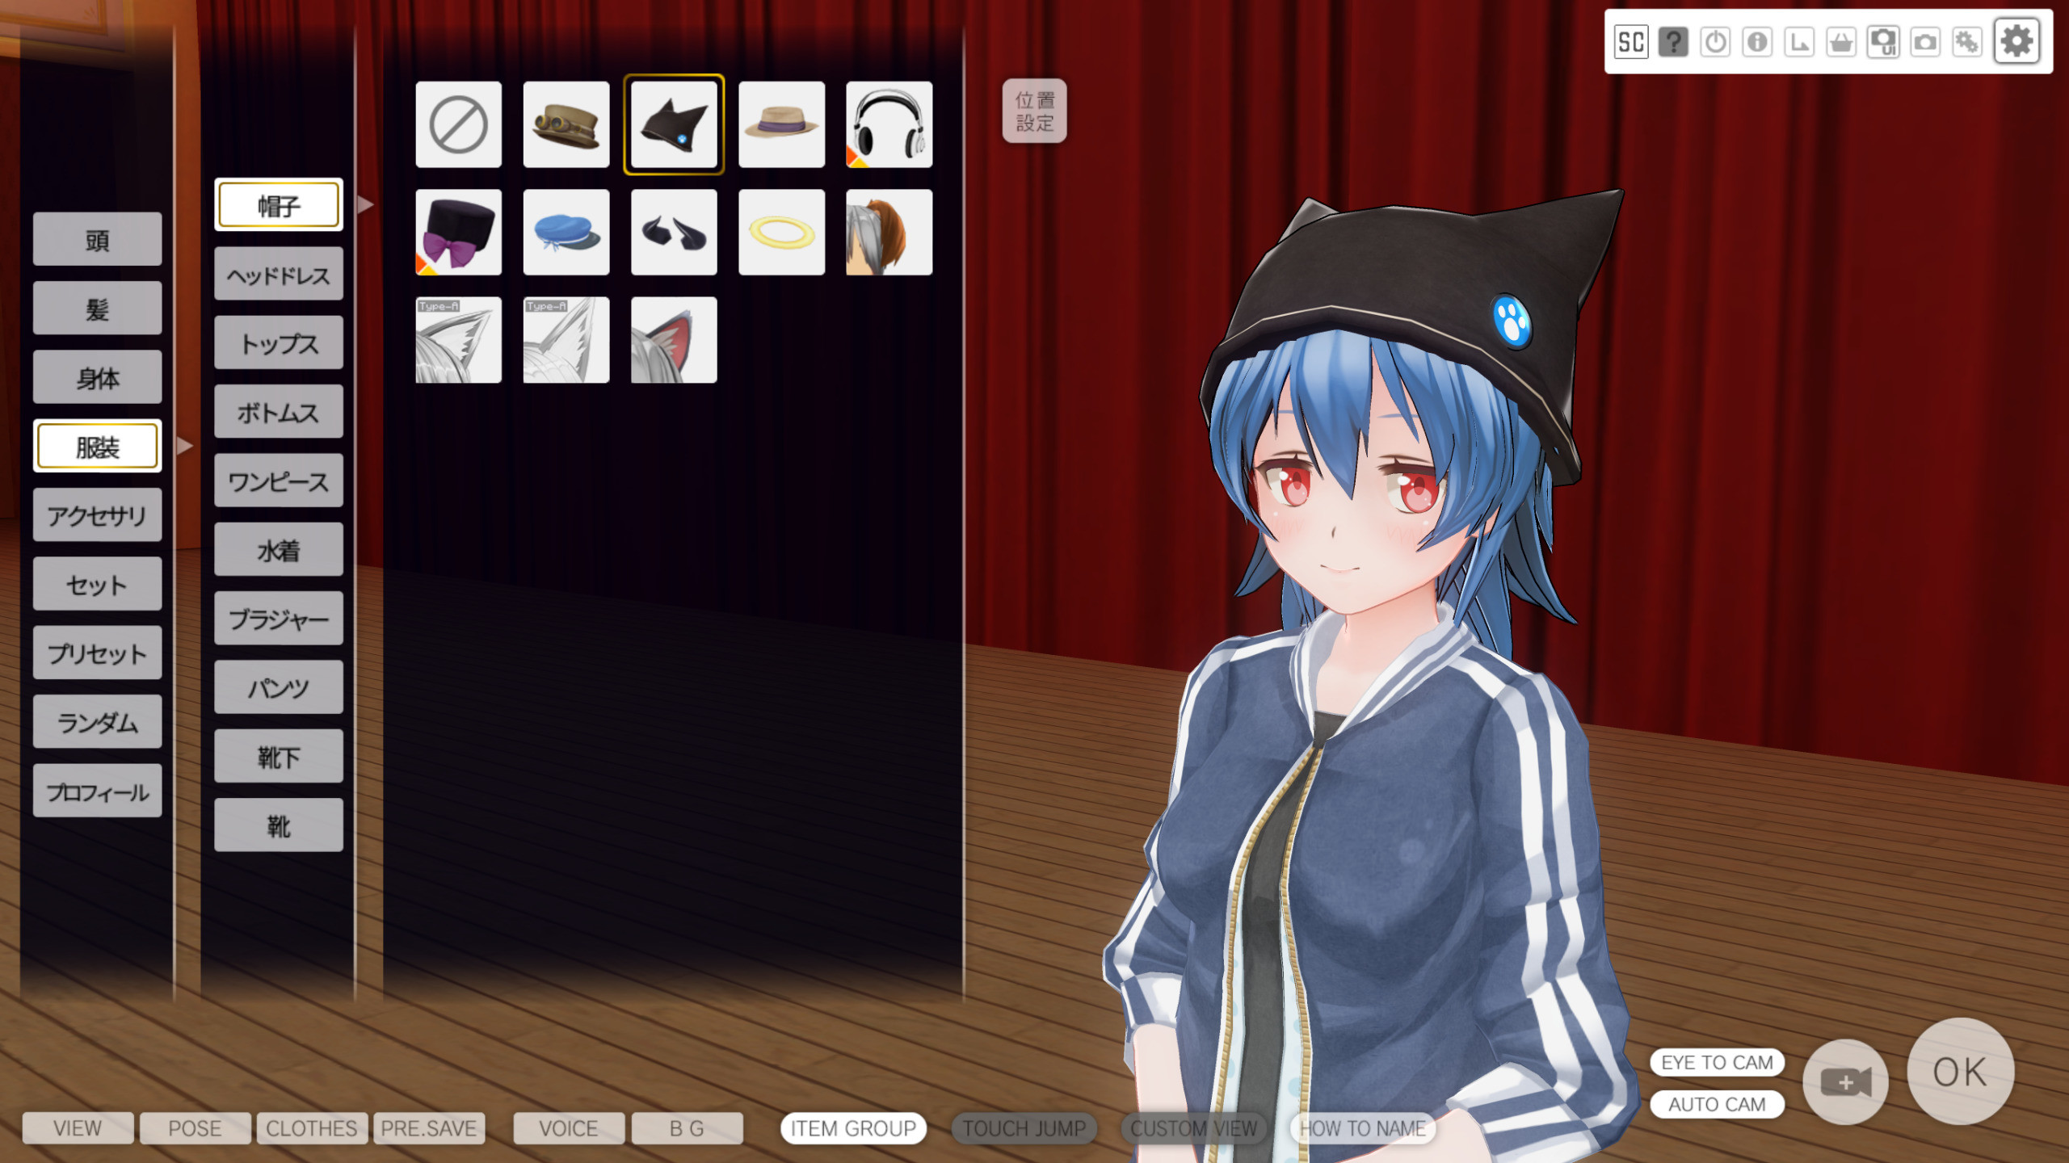Click the info circle icon
2069x1163 pixels.
[x=1756, y=42]
